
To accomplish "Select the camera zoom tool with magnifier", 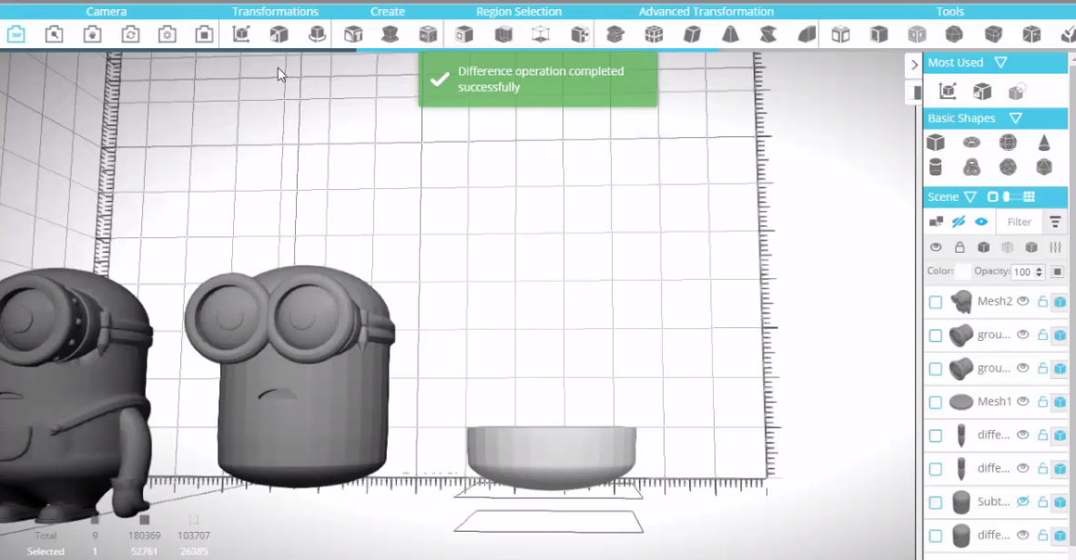I will 55,35.
